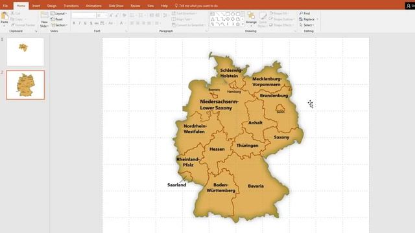The width and height of the screenshot is (415, 233).
Task: Open the Shape Fill dropdown
Action: tap(279, 13)
